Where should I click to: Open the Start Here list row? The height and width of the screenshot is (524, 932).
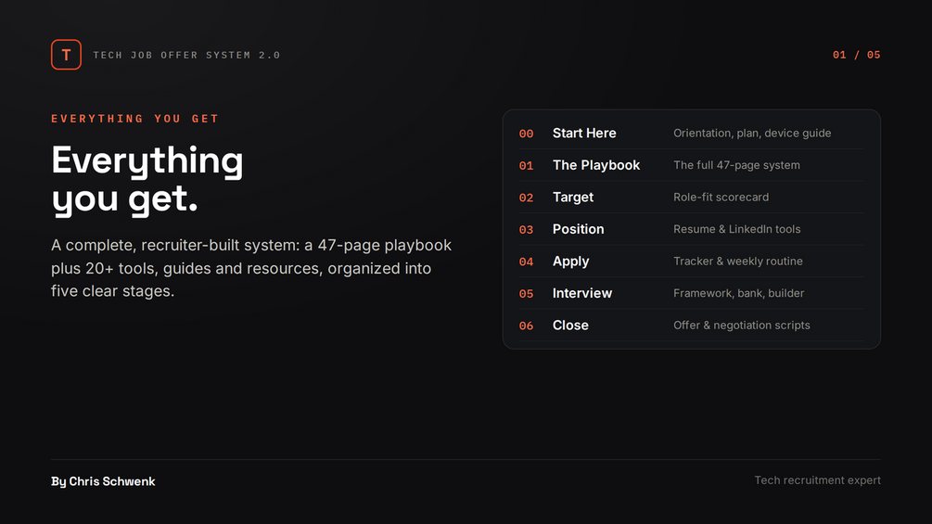pyautogui.click(x=691, y=133)
